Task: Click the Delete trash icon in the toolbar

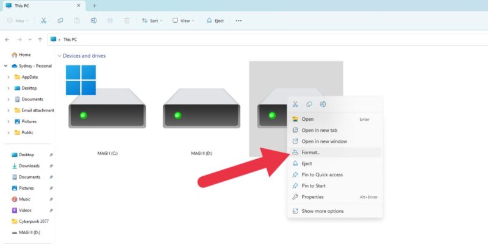Action: [127, 21]
